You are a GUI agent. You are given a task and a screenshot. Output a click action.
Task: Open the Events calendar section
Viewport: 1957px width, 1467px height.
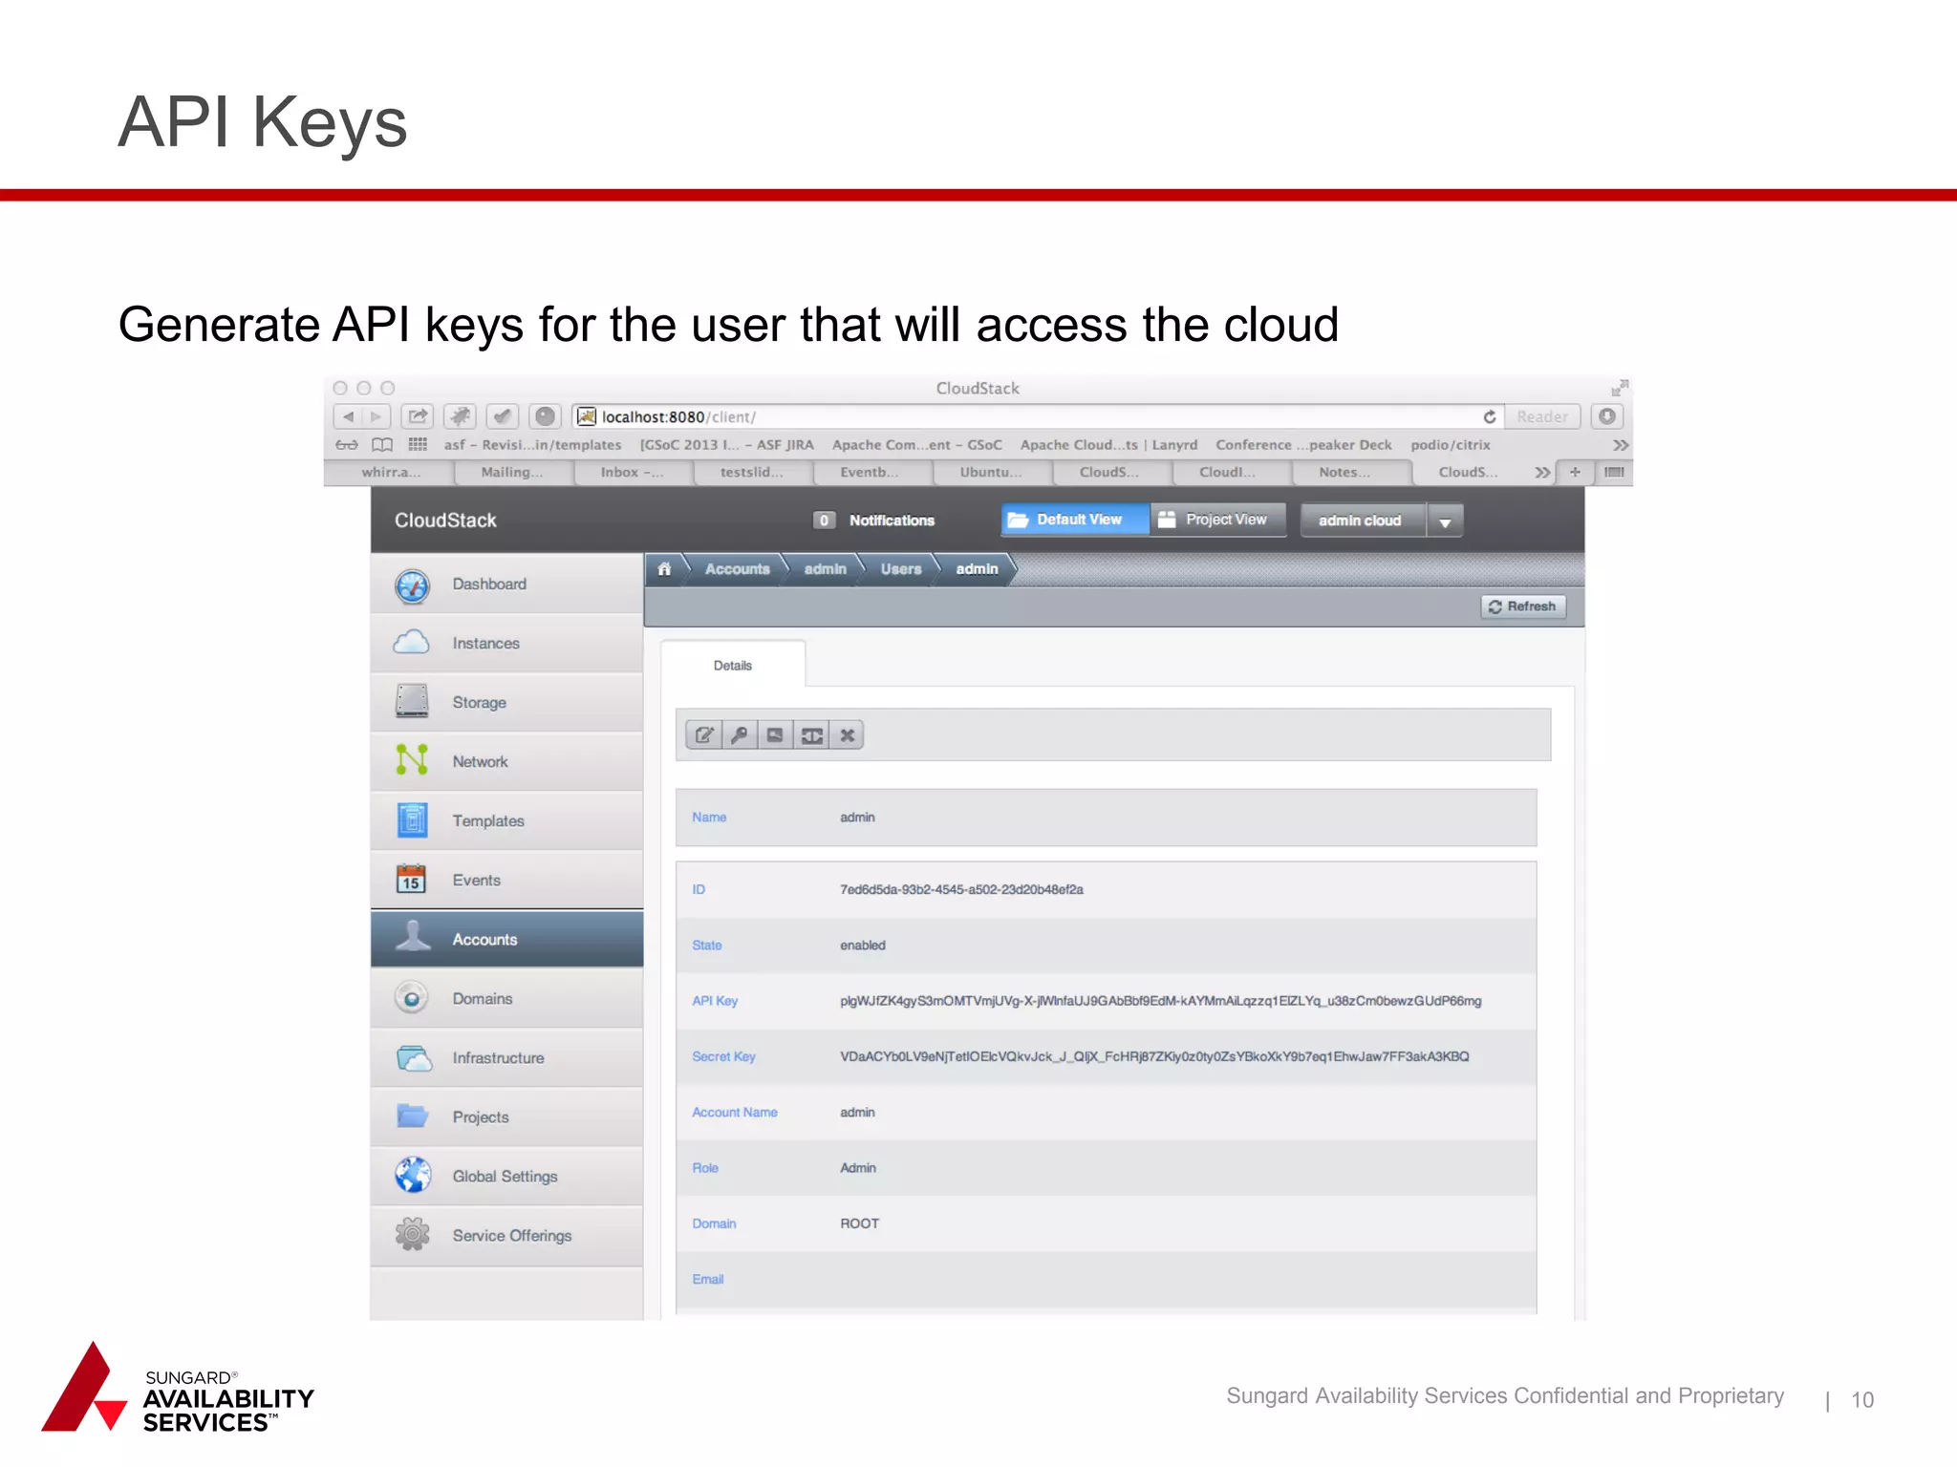tap(506, 880)
